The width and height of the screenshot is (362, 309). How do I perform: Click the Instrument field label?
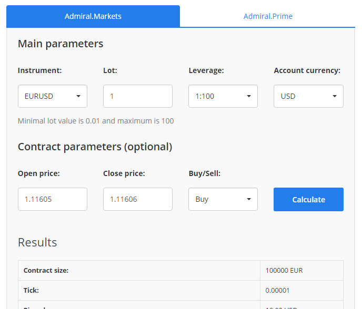pos(40,70)
